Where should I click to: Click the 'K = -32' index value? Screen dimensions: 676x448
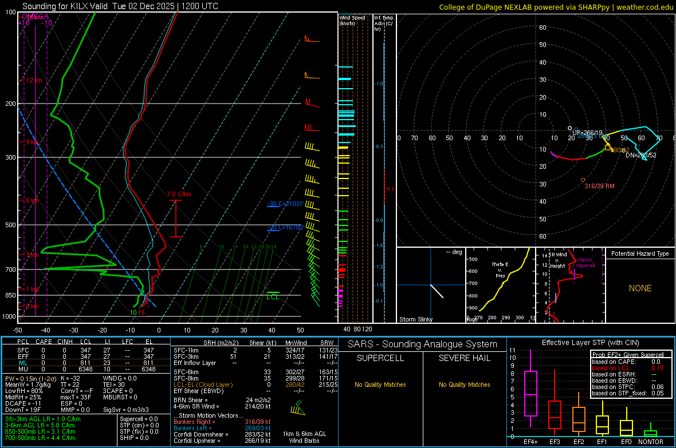(70, 378)
